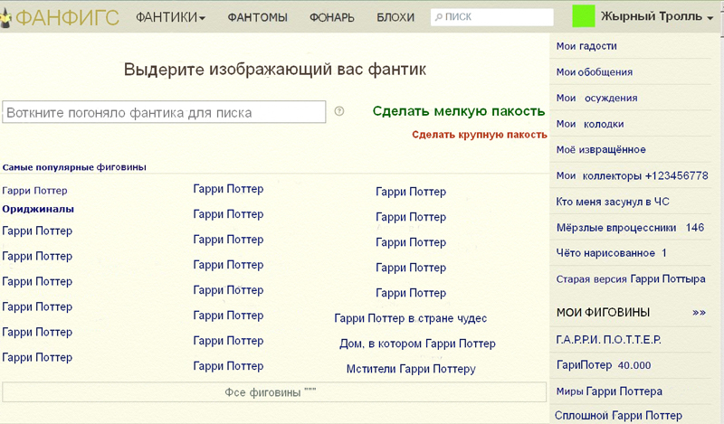This screenshot has width=724, height=424.
Task: Click the top search field labeled писк
Action: click(x=491, y=17)
